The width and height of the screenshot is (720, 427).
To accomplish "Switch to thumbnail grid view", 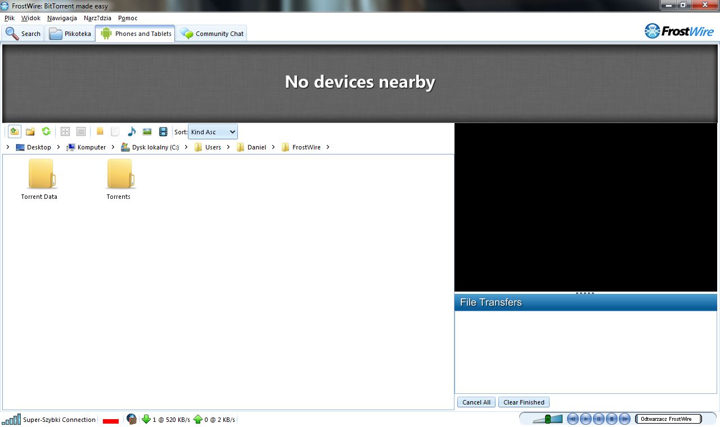I will point(65,131).
